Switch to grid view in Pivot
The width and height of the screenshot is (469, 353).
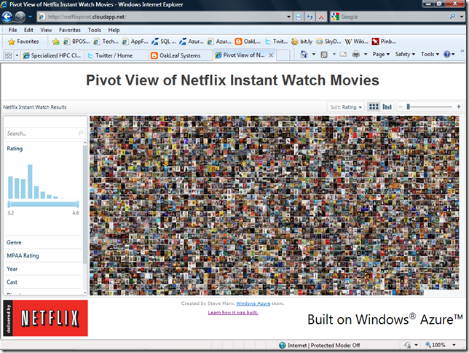pyautogui.click(x=374, y=106)
